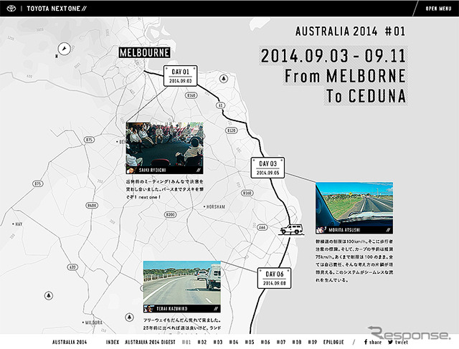Go to INDEX in bottom navigation
Image resolution: width=459 pixels, height=349 pixels.
click(113, 342)
